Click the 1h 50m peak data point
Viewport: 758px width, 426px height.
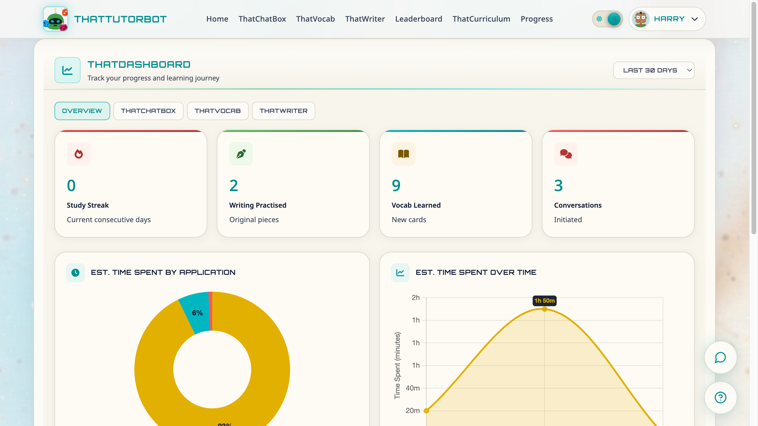[545, 309]
